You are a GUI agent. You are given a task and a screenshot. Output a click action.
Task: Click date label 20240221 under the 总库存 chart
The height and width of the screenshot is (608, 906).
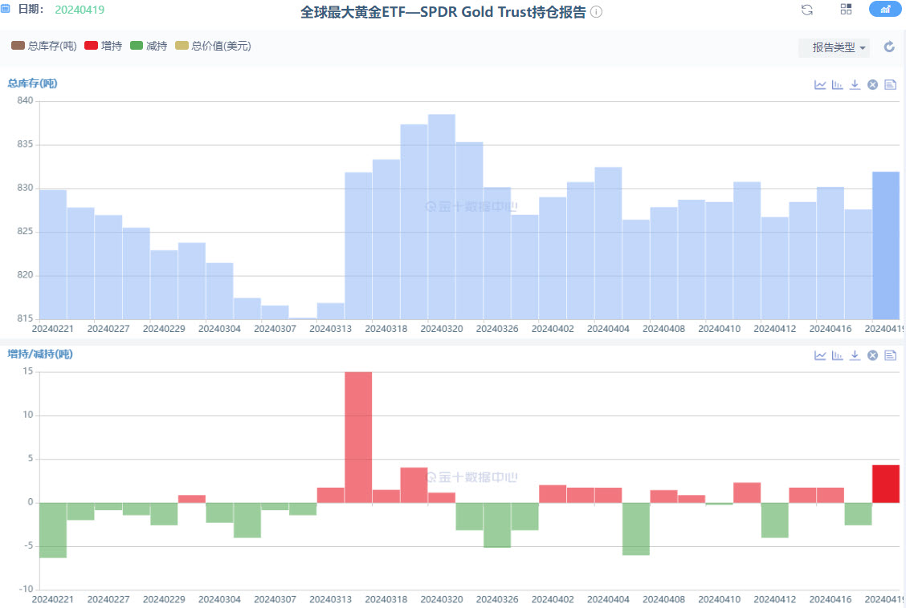pyautogui.click(x=53, y=329)
